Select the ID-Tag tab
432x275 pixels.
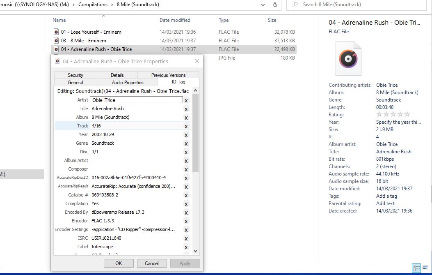click(x=178, y=82)
